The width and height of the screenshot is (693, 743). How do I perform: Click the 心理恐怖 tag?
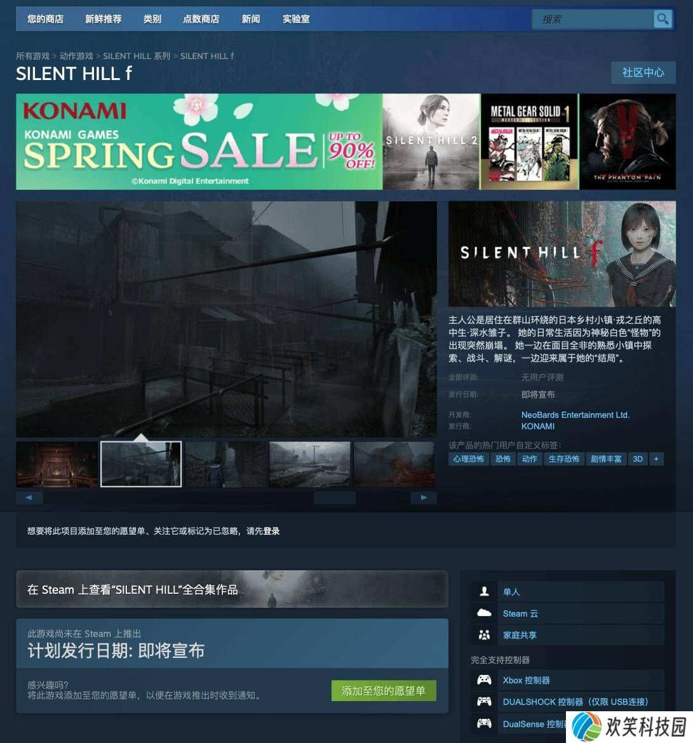pyautogui.click(x=468, y=459)
